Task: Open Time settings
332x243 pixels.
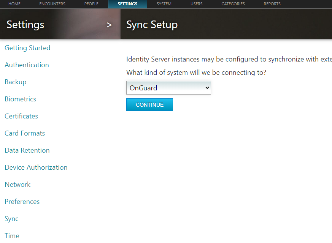Action: (x=12, y=236)
